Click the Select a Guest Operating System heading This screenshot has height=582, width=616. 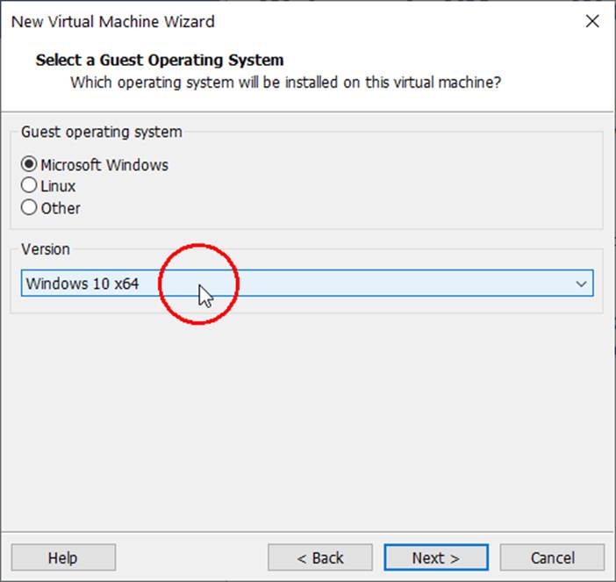pyautogui.click(x=160, y=61)
